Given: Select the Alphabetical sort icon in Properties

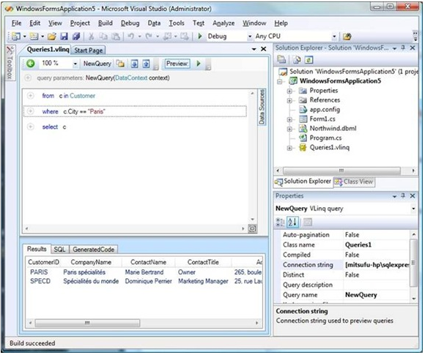Looking at the screenshot, I should pyautogui.click(x=292, y=223).
